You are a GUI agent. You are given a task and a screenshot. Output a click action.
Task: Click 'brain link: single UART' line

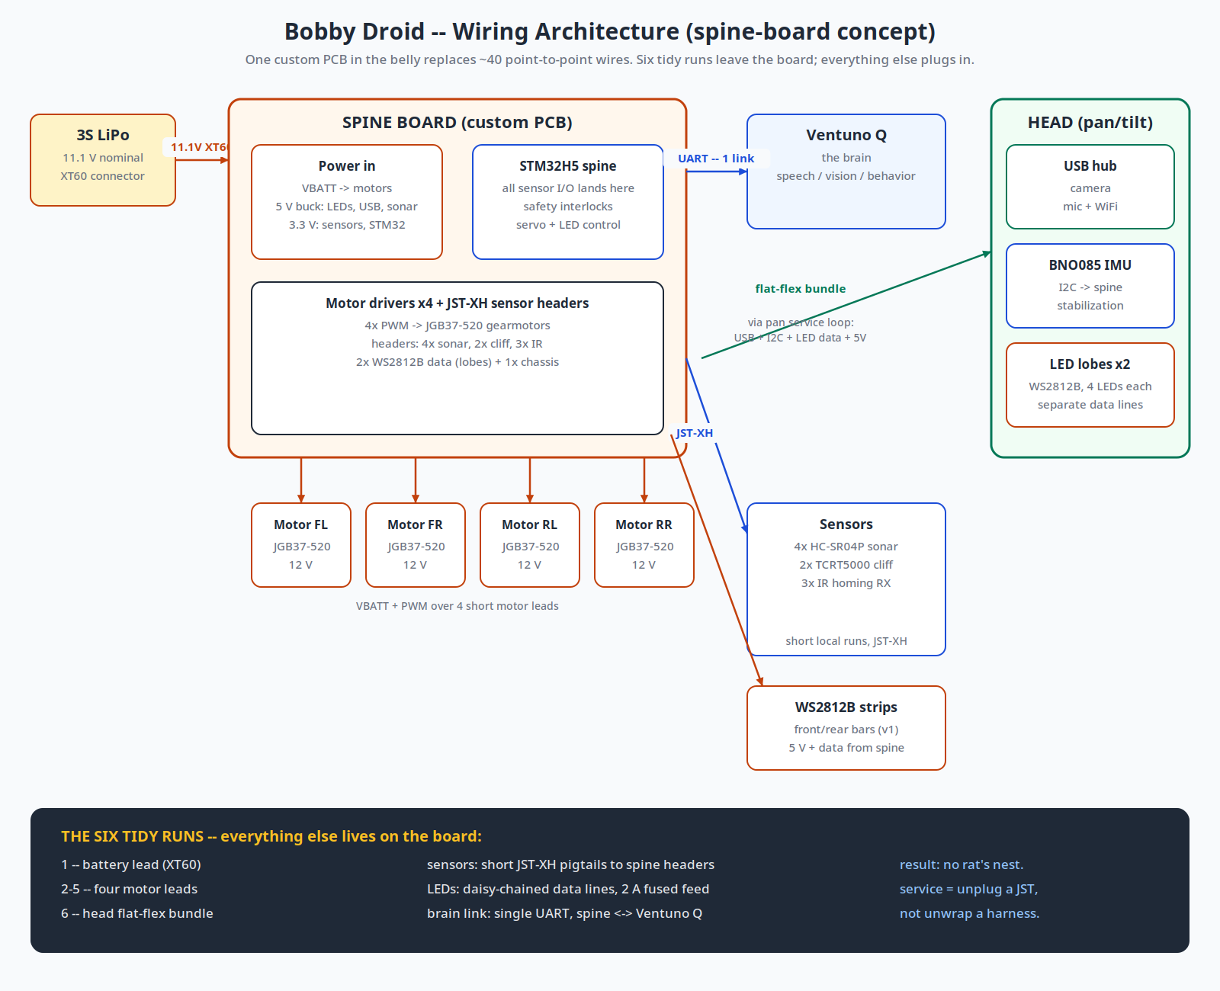click(565, 913)
